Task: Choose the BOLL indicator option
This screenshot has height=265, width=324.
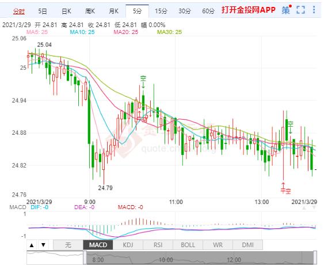Action: click(x=188, y=245)
